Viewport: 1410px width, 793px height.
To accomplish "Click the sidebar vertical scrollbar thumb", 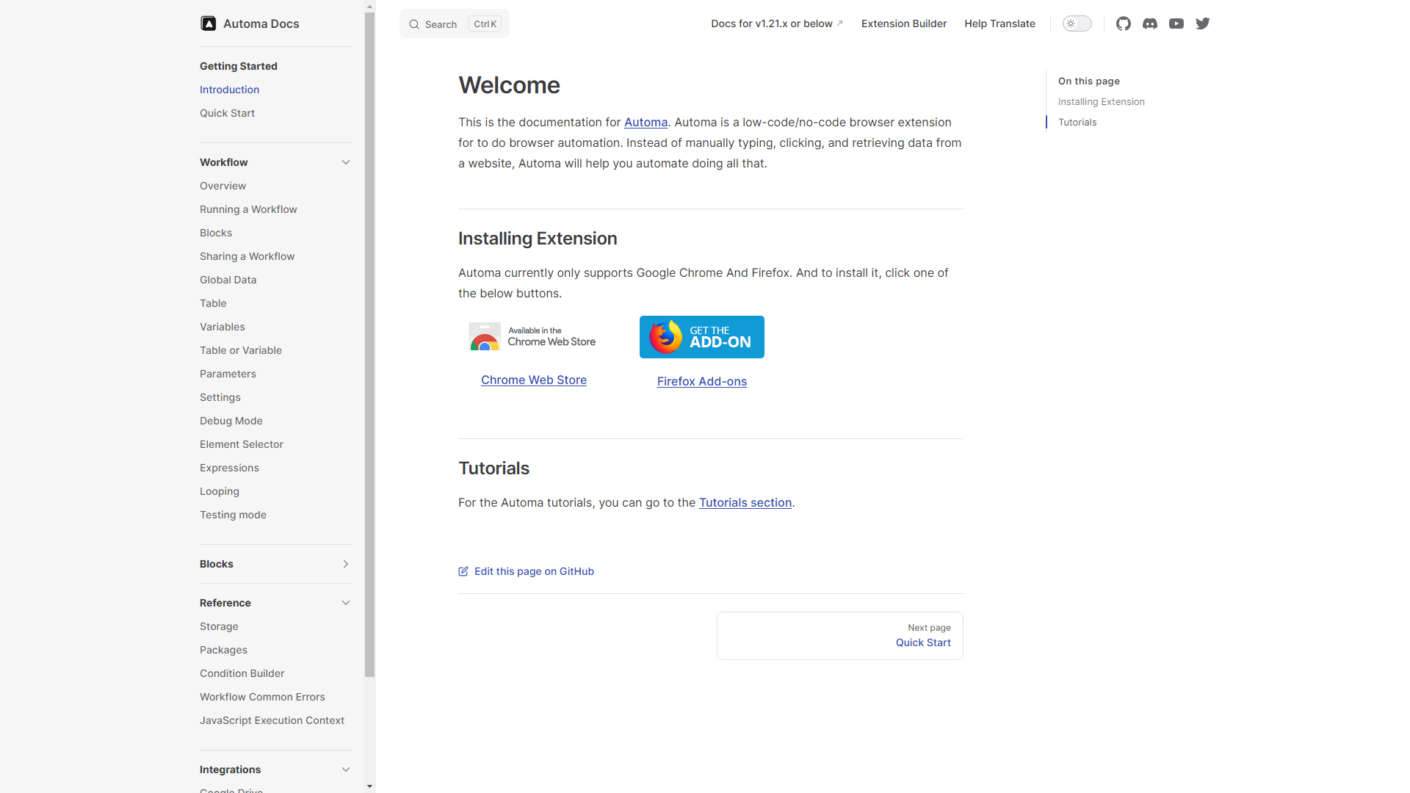I will point(369,344).
